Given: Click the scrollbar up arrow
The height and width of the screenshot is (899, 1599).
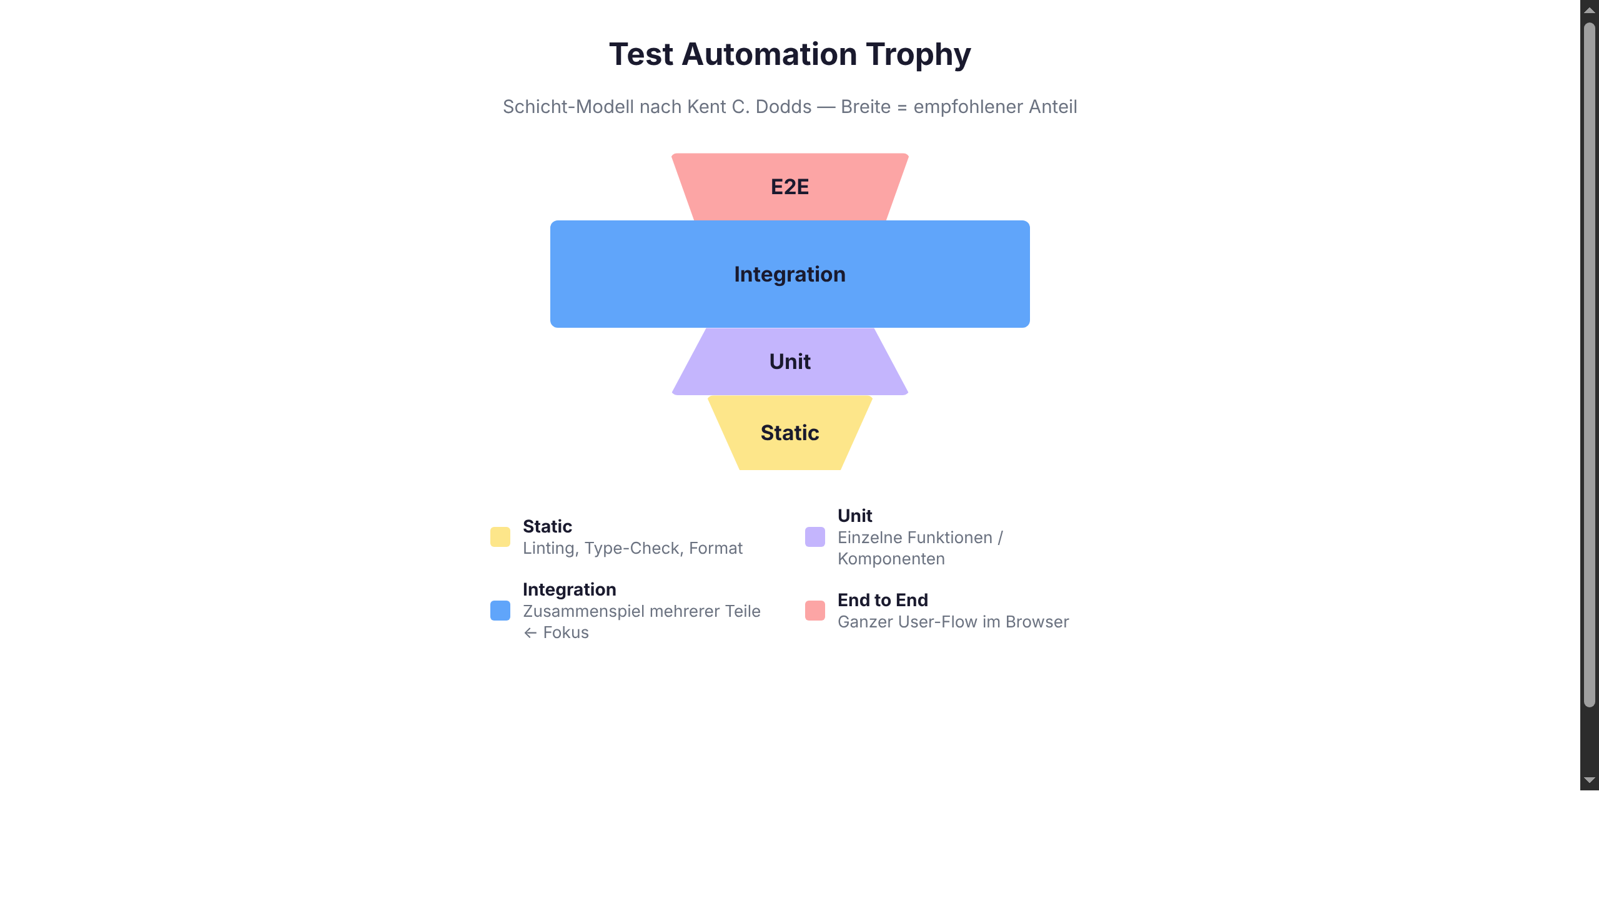Looking at the screenshot, I should (x=1590, y=10).
